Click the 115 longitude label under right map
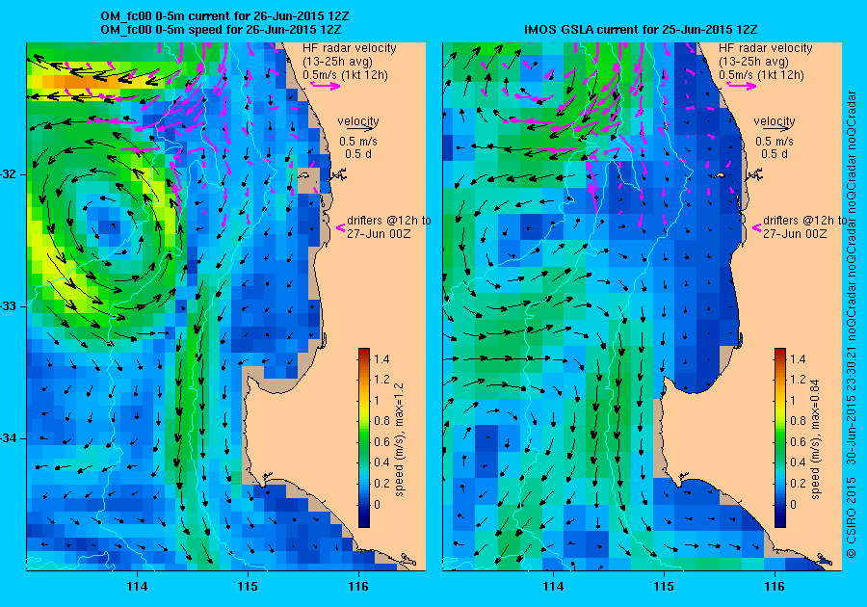The image size is (867, 607). click(664, 587)
